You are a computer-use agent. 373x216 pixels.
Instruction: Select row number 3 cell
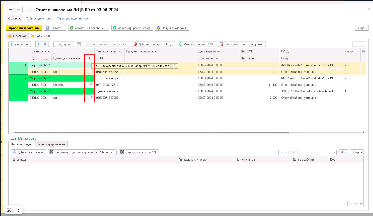[x=18, y=91]
